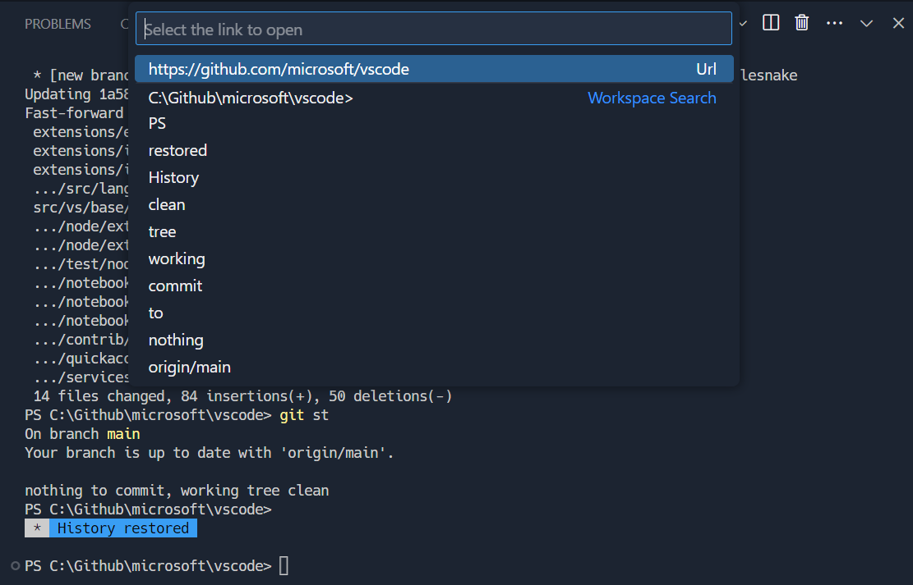Select 'nothing' in the picker
Screen dimensions: 913x585
[x=176, y=340]
